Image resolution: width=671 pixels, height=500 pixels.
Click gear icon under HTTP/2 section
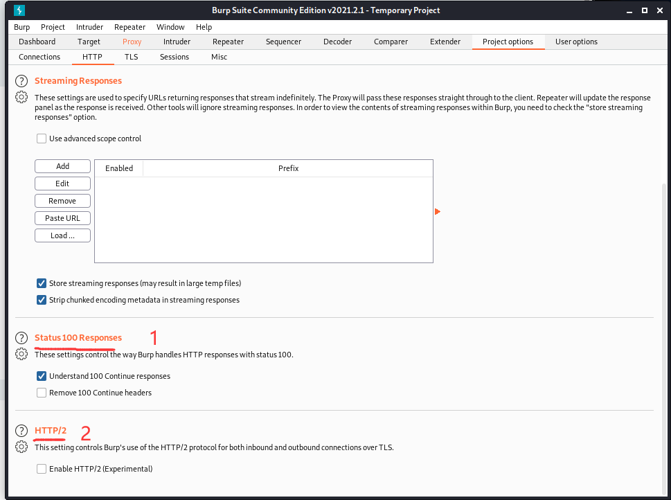pos(21,447)
